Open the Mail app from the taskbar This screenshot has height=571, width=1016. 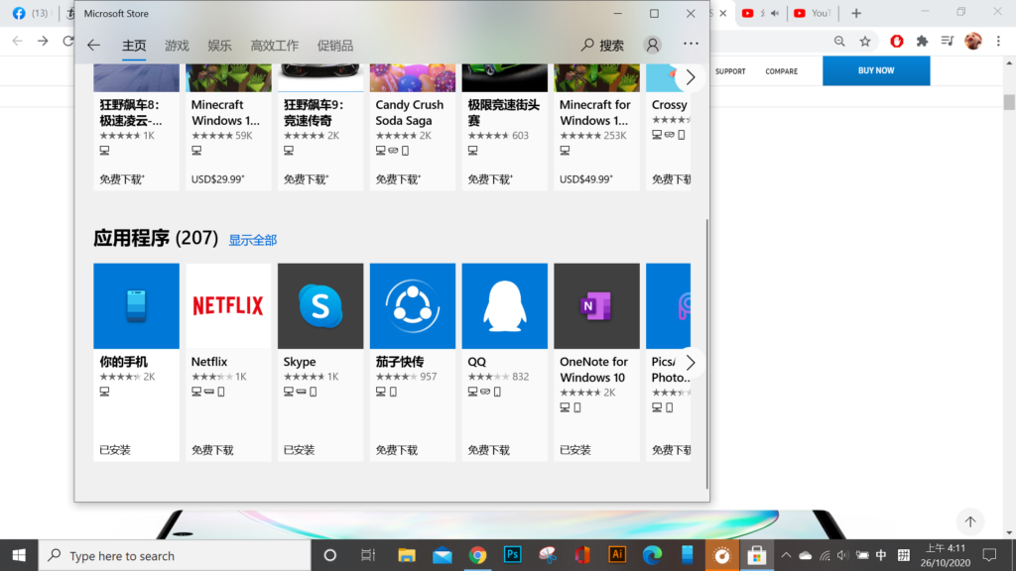(x=443, y=555)
